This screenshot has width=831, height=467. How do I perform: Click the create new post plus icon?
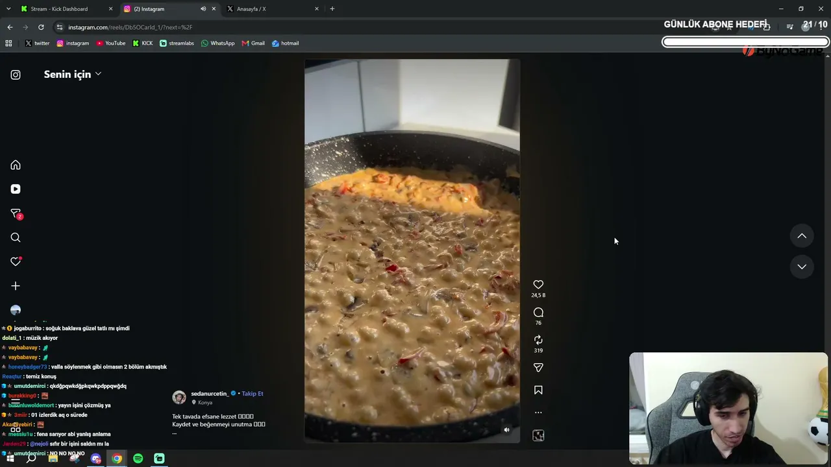(16, 285)
